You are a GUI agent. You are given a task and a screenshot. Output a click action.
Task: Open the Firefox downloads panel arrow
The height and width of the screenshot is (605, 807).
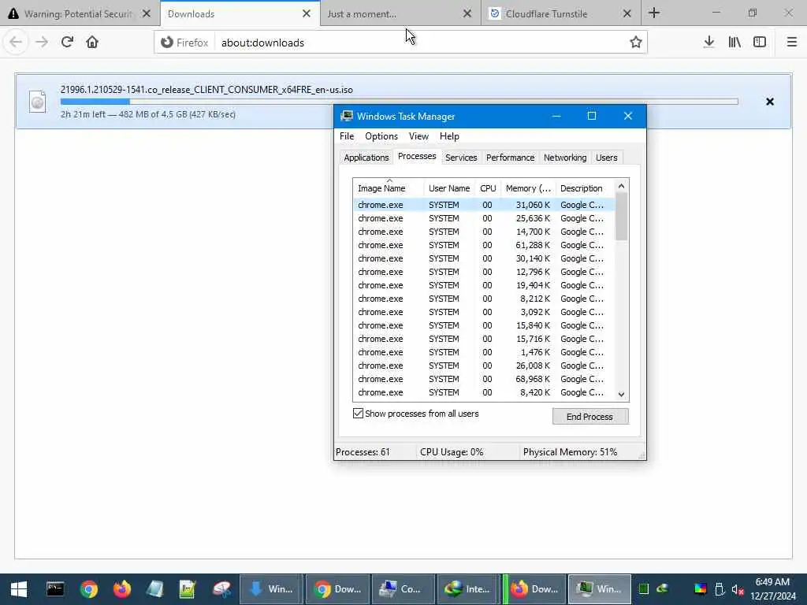coord(708,43)
